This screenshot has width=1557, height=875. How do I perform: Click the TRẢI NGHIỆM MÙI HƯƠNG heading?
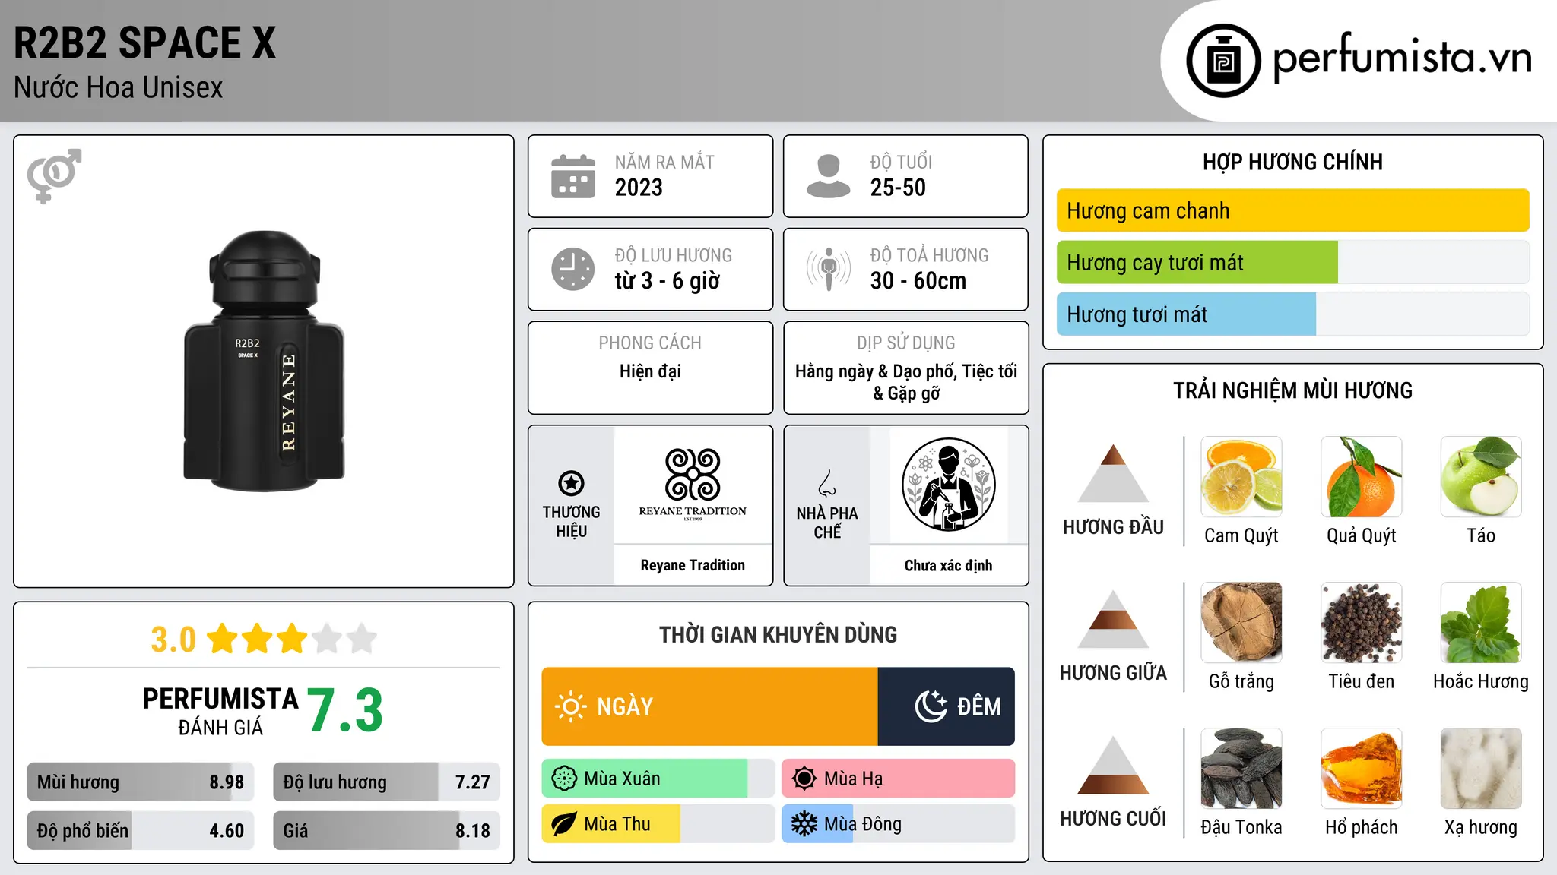click(x=1292, y=390)
